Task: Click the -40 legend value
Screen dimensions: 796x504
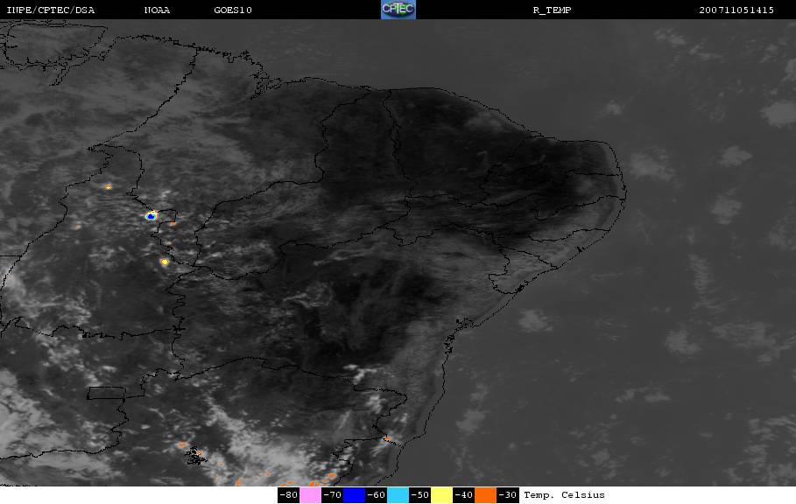Action: coord(463,495)
